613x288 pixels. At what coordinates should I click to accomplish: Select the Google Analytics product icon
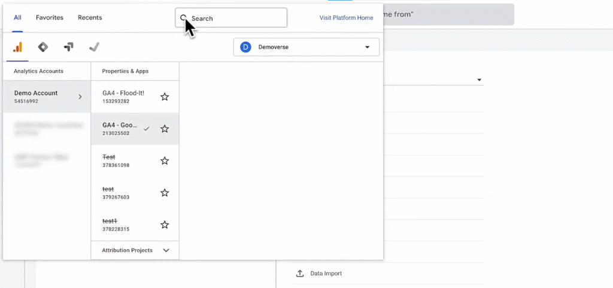pos(17,47)
